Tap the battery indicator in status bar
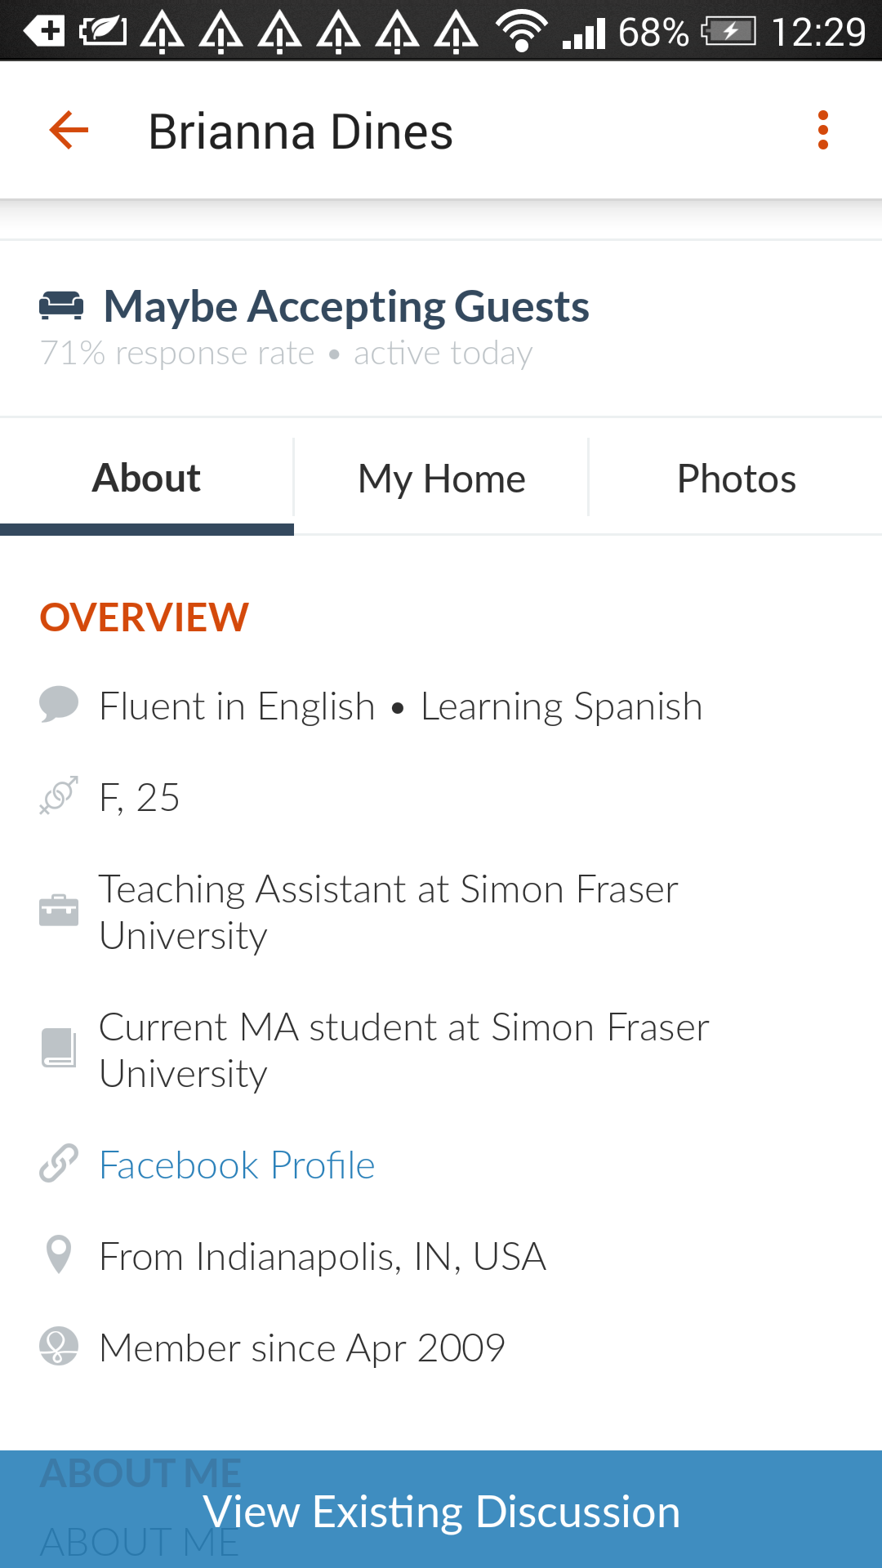This screenshot has height=1568, width=882. (x=728, y=32)
